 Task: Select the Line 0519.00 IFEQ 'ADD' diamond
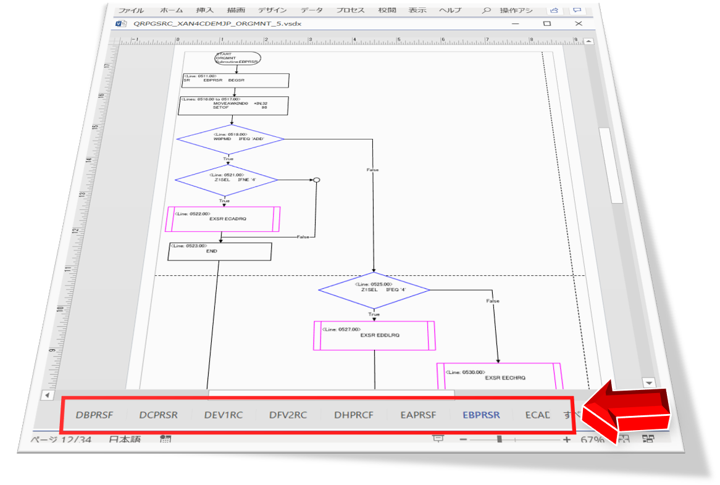[x=230, y=139]
